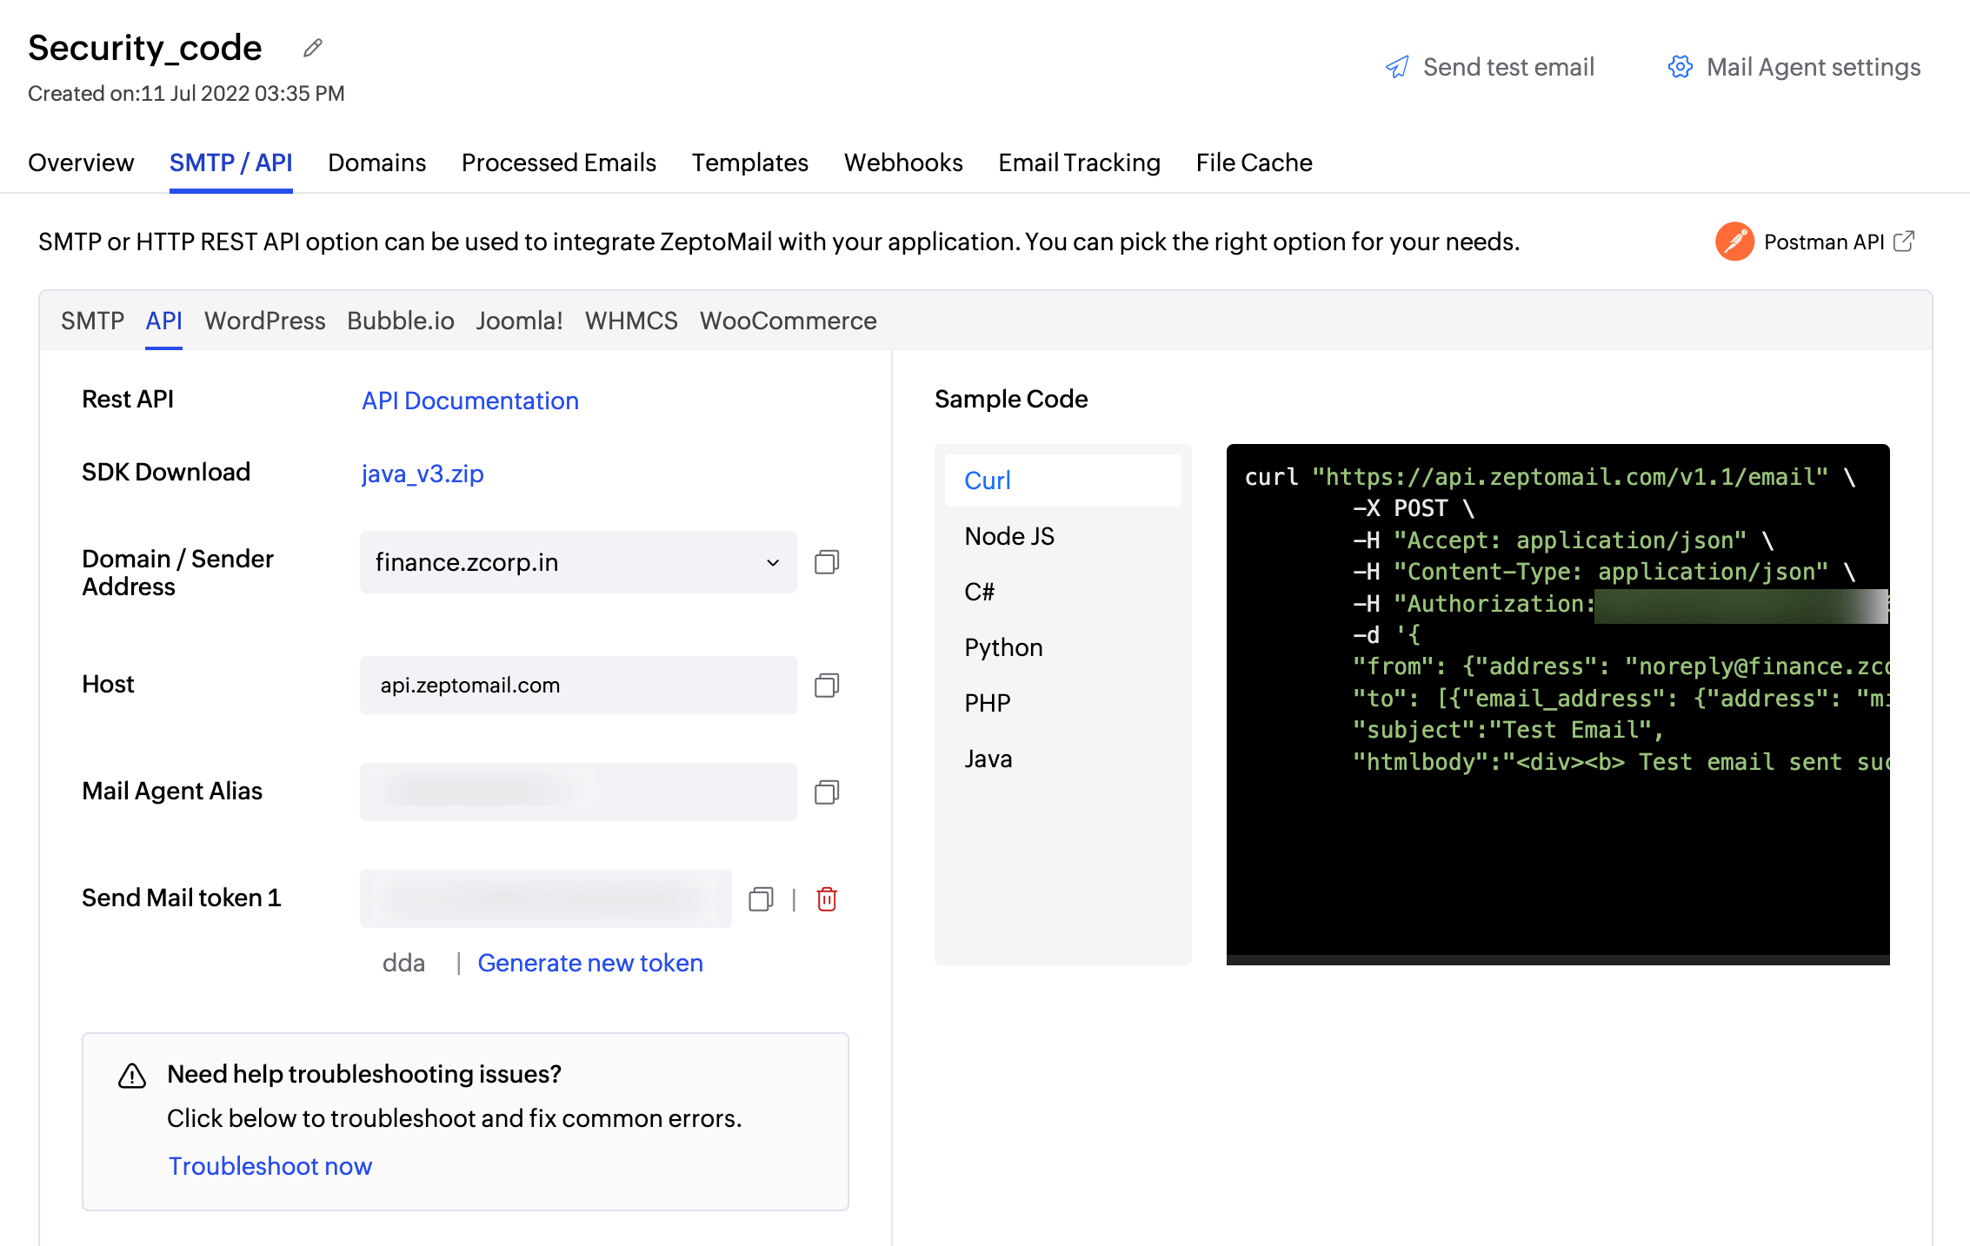This screenshot has height=1246, width=1970.
Task: Click the pencil icon to rename Security_code
Action: (313, 48)
